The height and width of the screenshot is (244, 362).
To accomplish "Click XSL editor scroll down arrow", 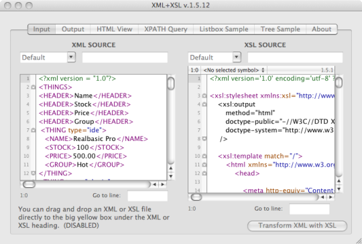I will pos(339,189).
